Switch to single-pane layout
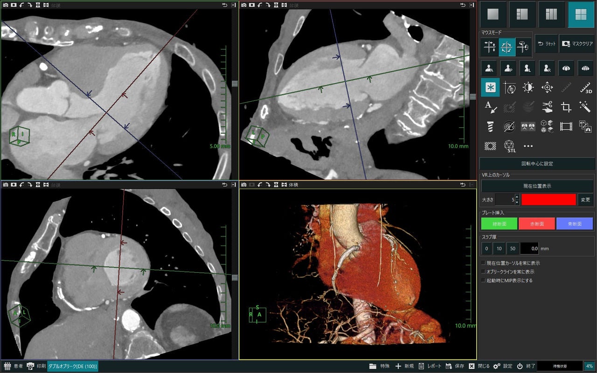The height and width of the screenshot is (373, 597). point(493,14)
